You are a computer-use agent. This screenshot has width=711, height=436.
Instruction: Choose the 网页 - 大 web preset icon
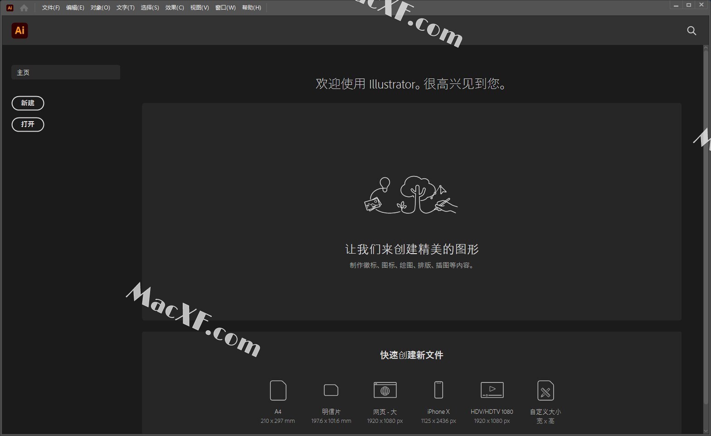coord(385,390)
